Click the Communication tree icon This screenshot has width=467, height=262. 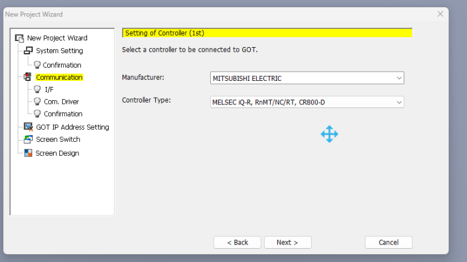click(x=28, y=77)
